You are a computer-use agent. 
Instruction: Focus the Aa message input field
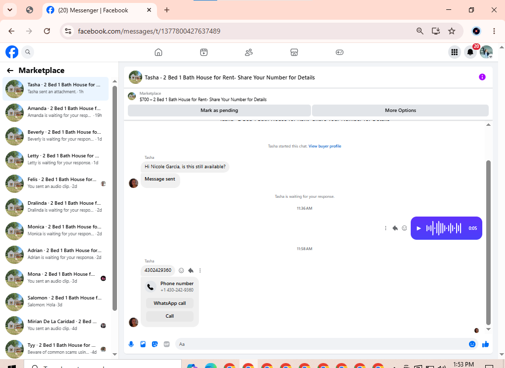pos(320,344)
